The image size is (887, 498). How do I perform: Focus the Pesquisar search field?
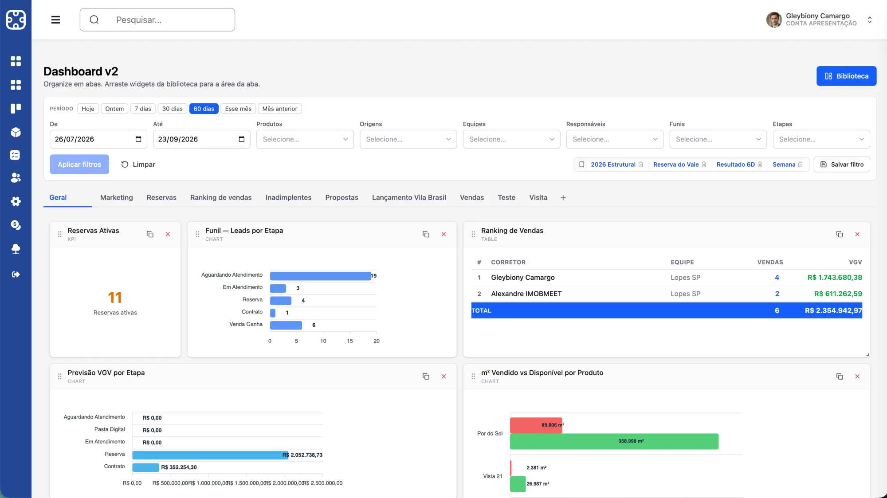pos(157,20)
